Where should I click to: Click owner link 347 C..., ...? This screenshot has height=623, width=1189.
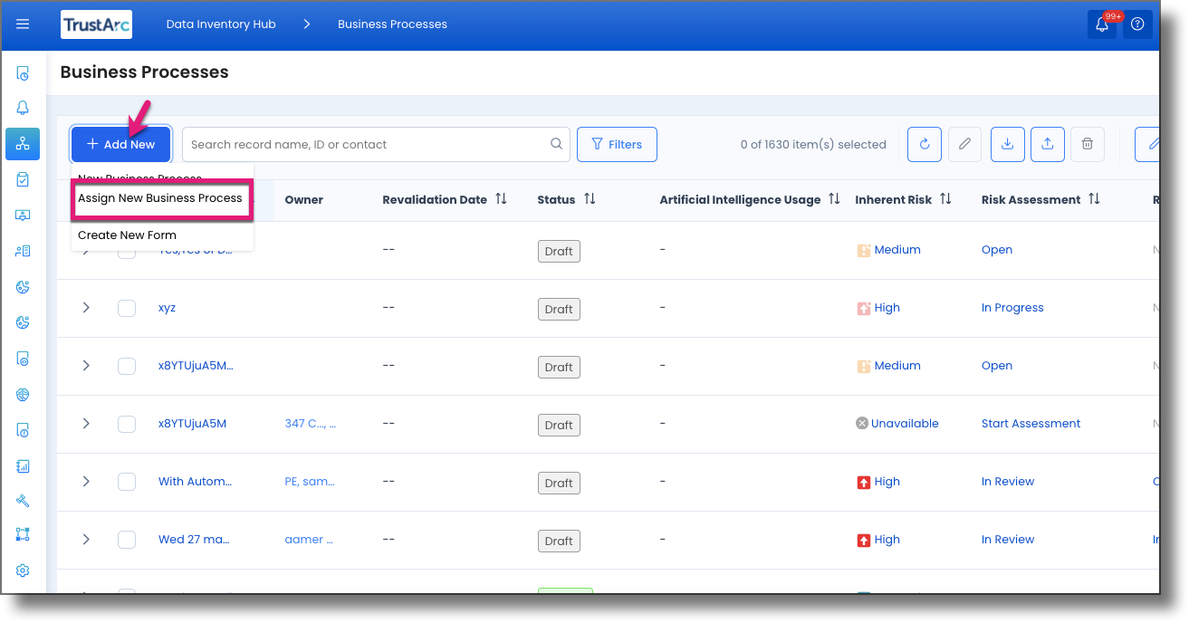point(311,424)
